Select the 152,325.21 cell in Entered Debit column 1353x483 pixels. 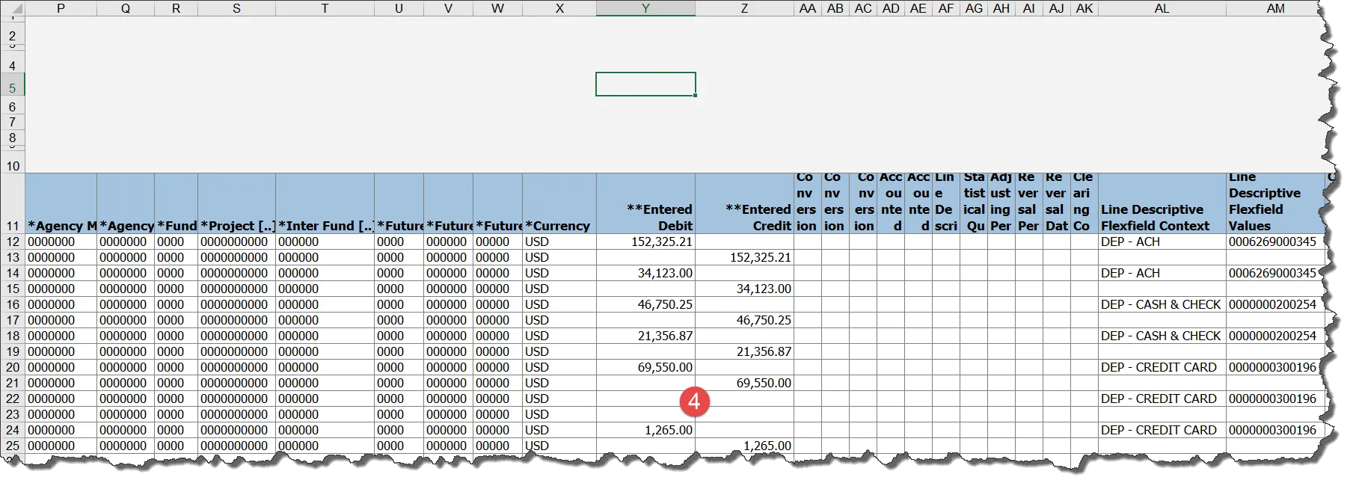tap(645, 241)
